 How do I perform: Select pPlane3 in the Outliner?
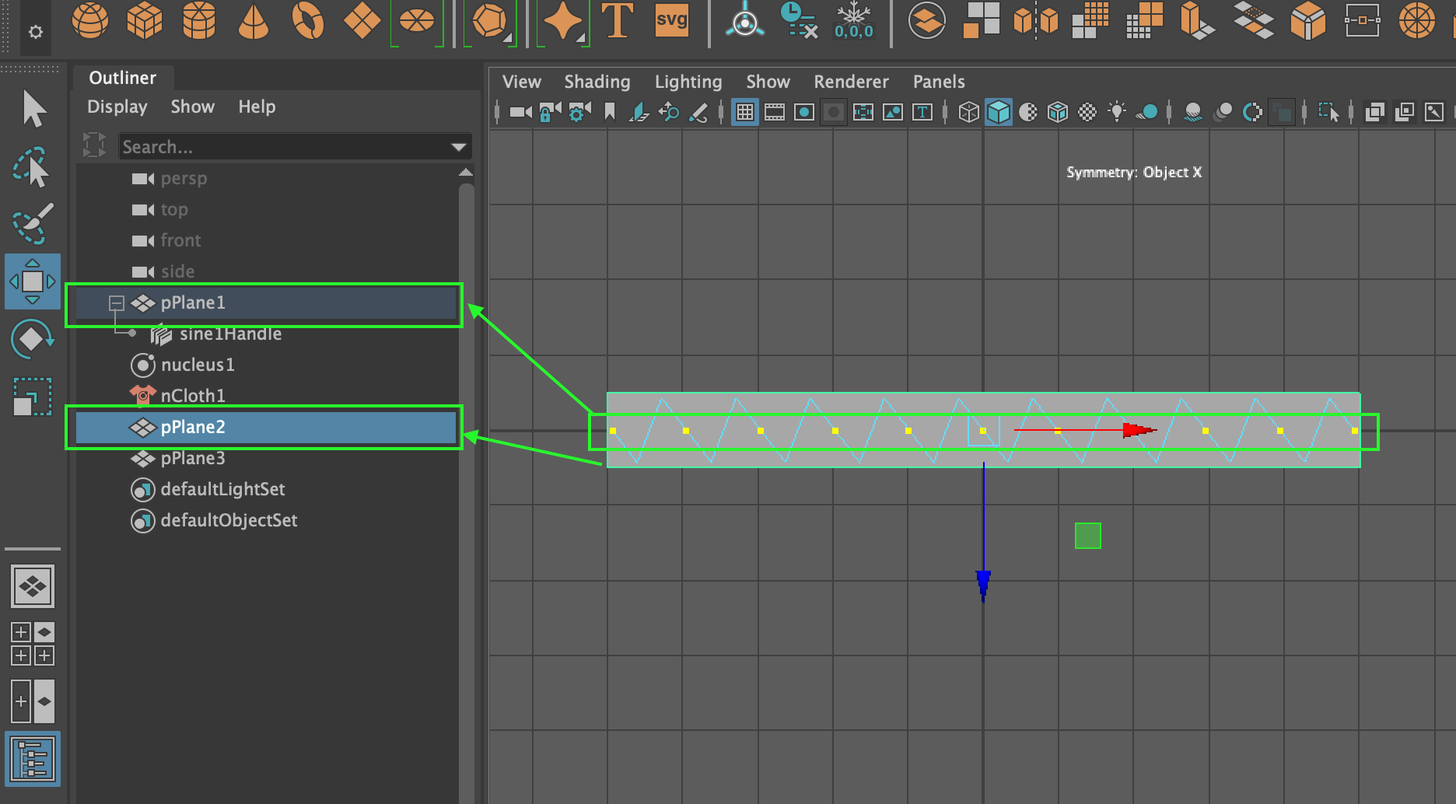click(264, 459)
